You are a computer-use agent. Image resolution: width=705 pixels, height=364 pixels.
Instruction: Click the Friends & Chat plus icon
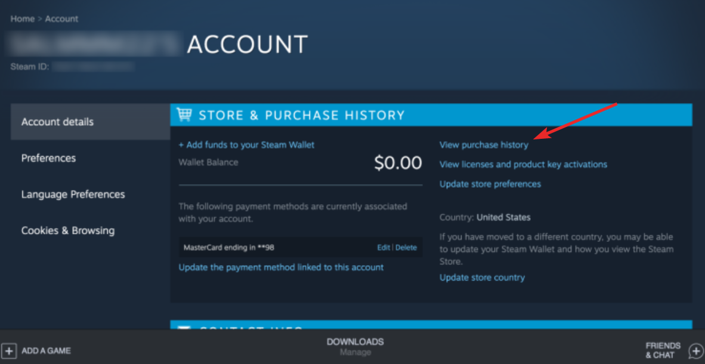point(696,350)
